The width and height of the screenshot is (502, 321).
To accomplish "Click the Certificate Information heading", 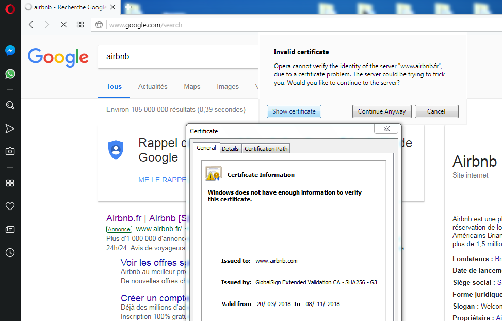I will click(261, 175).
